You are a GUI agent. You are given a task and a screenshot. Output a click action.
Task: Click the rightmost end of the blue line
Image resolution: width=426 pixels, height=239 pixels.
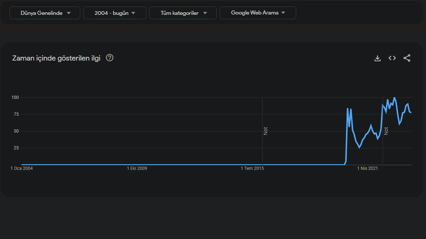click(x=411, y=113)
